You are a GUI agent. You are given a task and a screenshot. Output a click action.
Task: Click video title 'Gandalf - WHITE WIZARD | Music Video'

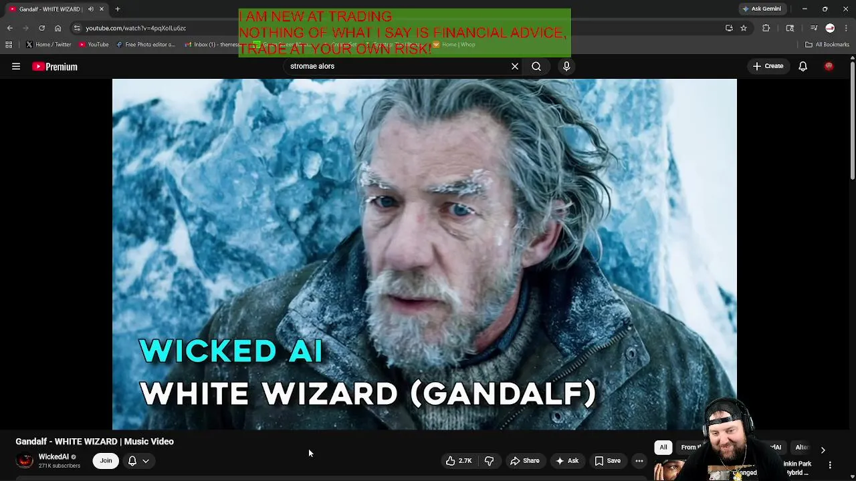click(94, 442)
